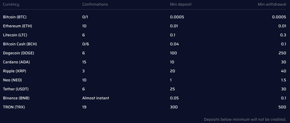Select the Binance (BNB) row label
The width and height of the screenshot is (290, 123).
pos(16,98)
